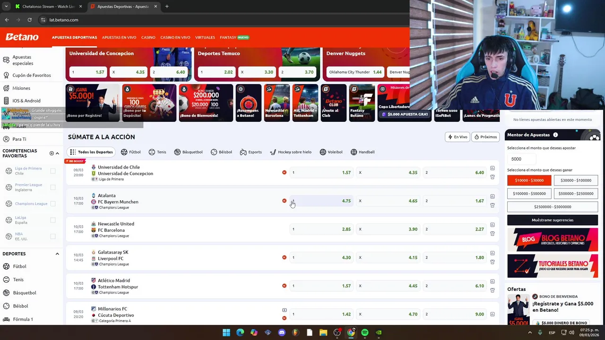Reload the browser page

[x=29, y=20]
